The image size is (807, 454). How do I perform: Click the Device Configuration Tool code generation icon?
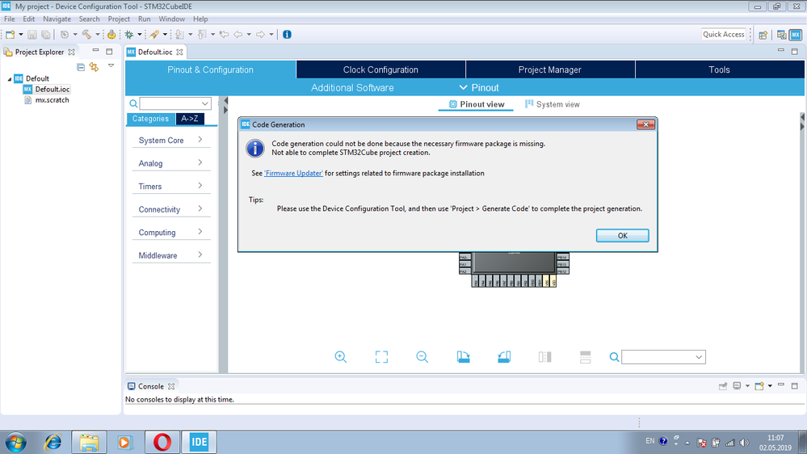[111, 35]
